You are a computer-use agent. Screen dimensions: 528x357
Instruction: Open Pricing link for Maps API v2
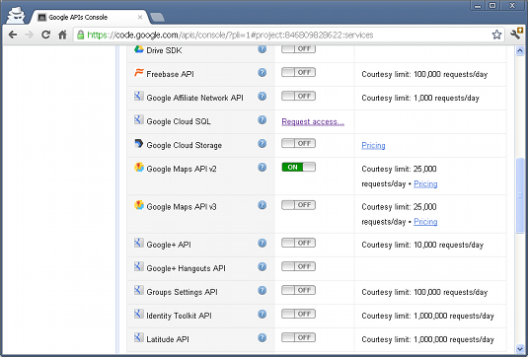pos(425,183)
